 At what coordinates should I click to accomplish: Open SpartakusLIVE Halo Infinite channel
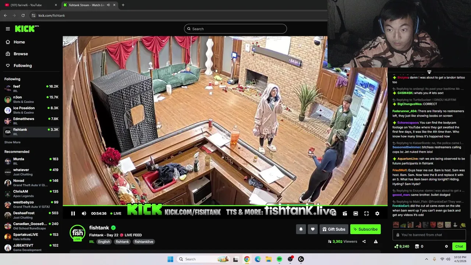[31, 236]
